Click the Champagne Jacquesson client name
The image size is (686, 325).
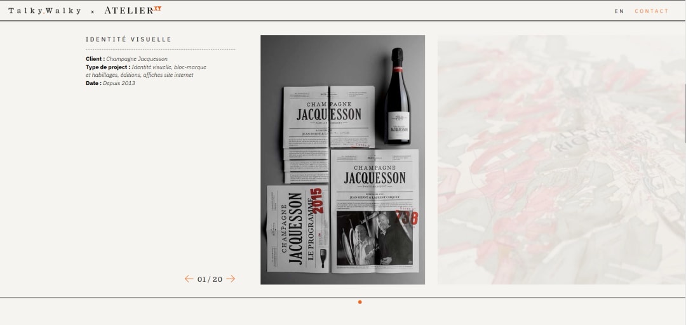pyautogui.click(x=137, y=59)
